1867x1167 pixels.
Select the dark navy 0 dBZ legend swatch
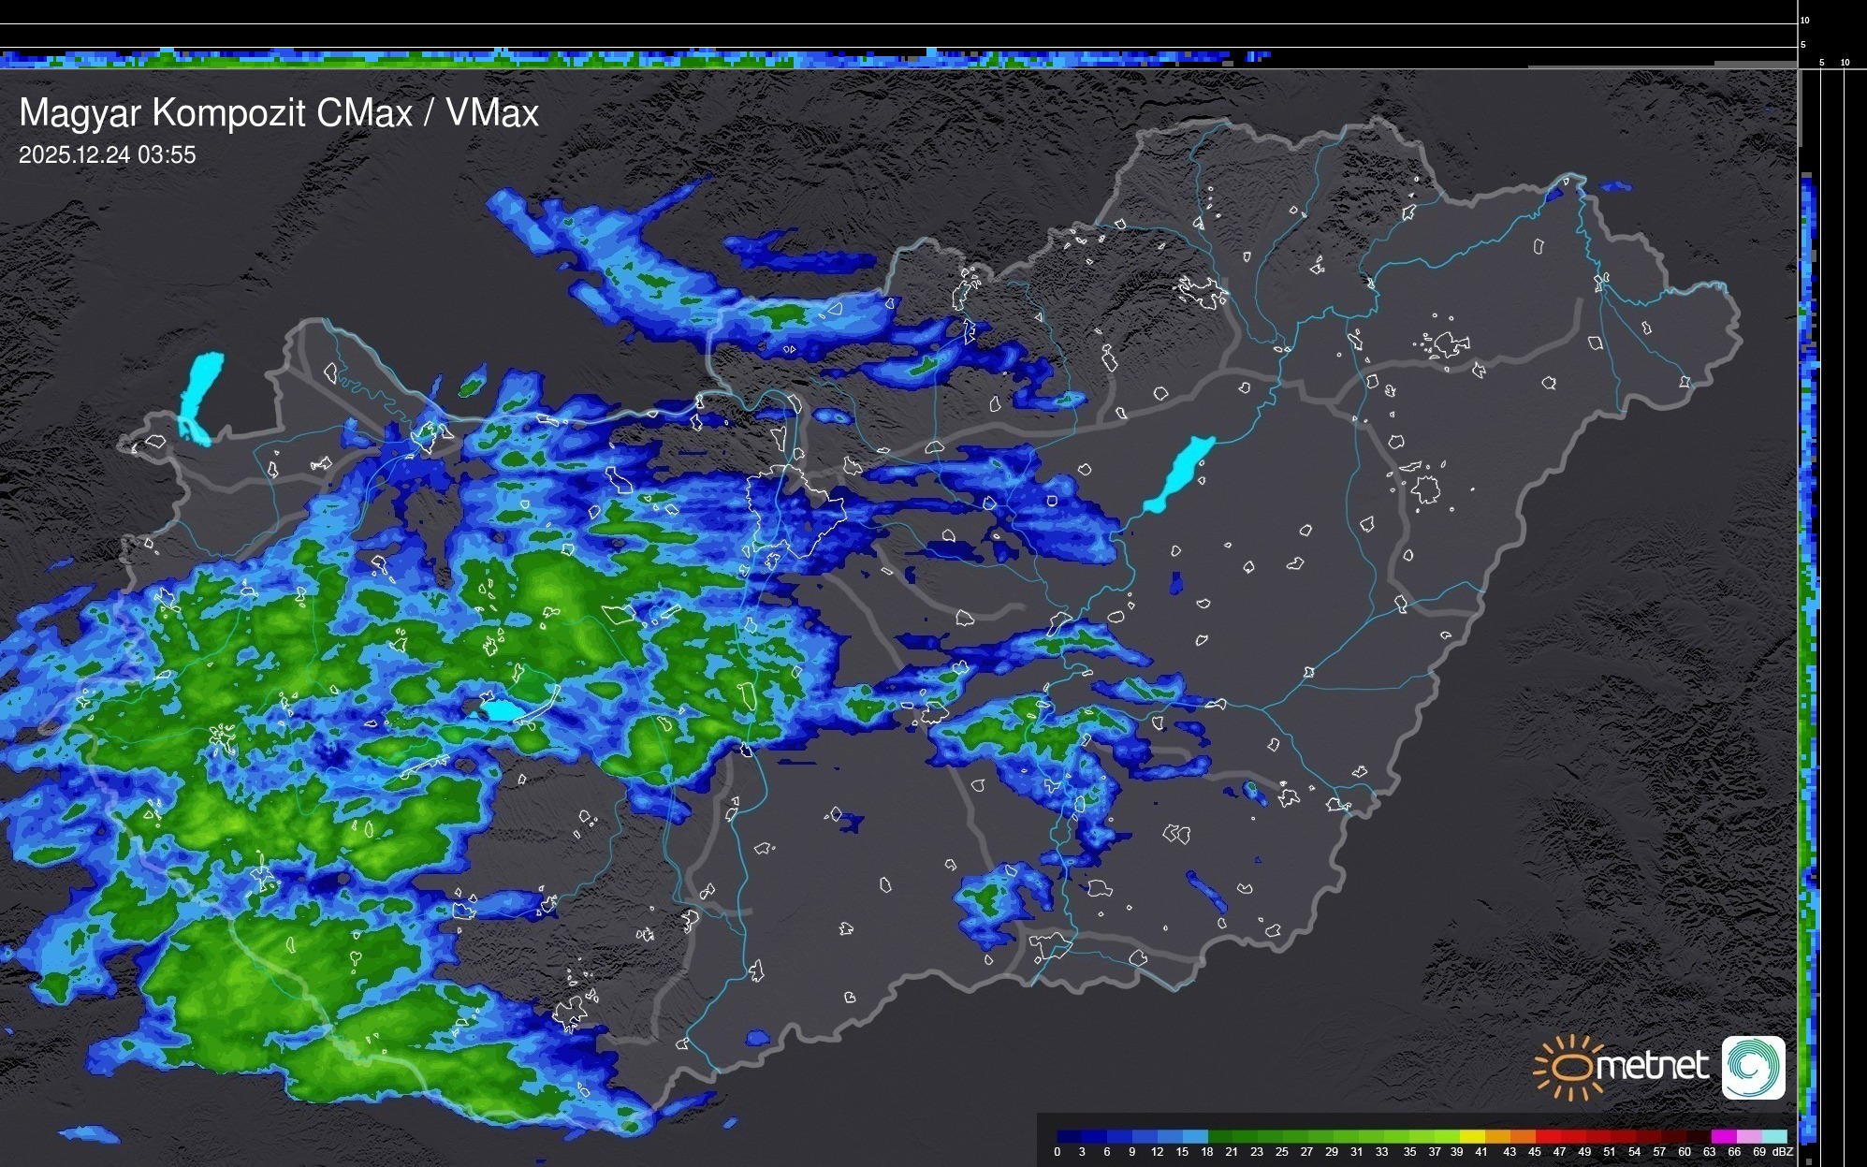(x=1070, y=1136)
